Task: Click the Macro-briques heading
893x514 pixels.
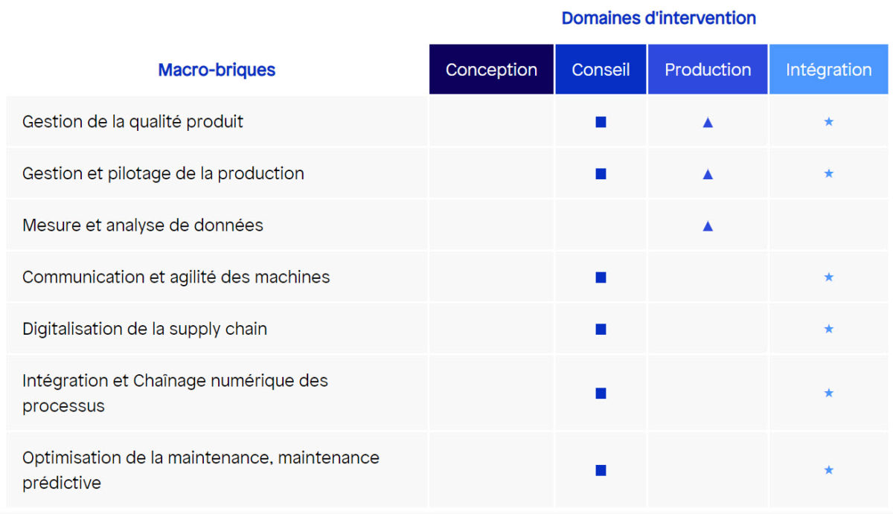Action: pyautogui.click(x=217, y=70)
